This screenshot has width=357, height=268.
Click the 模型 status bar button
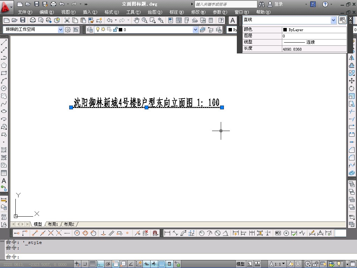point(240,264)
